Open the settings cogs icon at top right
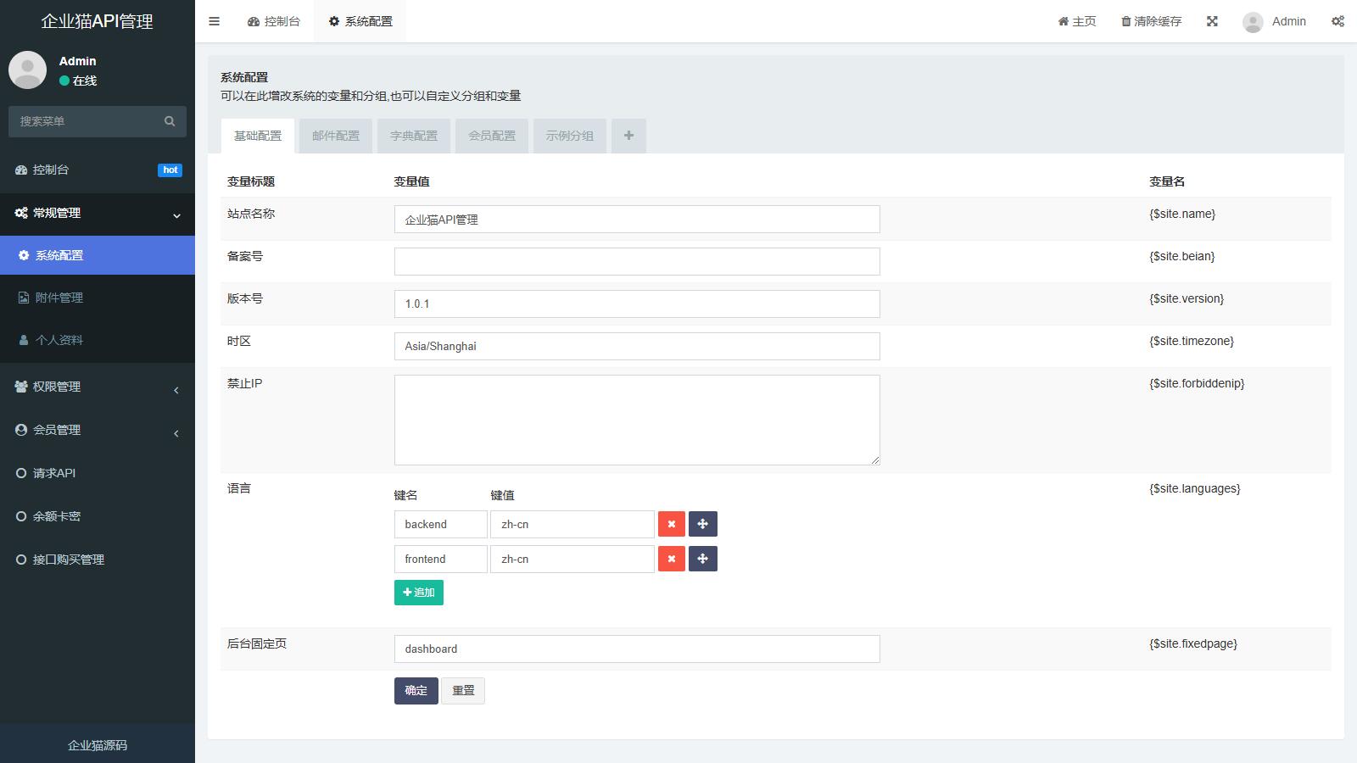The image size is (1357, 763). 1337,21
